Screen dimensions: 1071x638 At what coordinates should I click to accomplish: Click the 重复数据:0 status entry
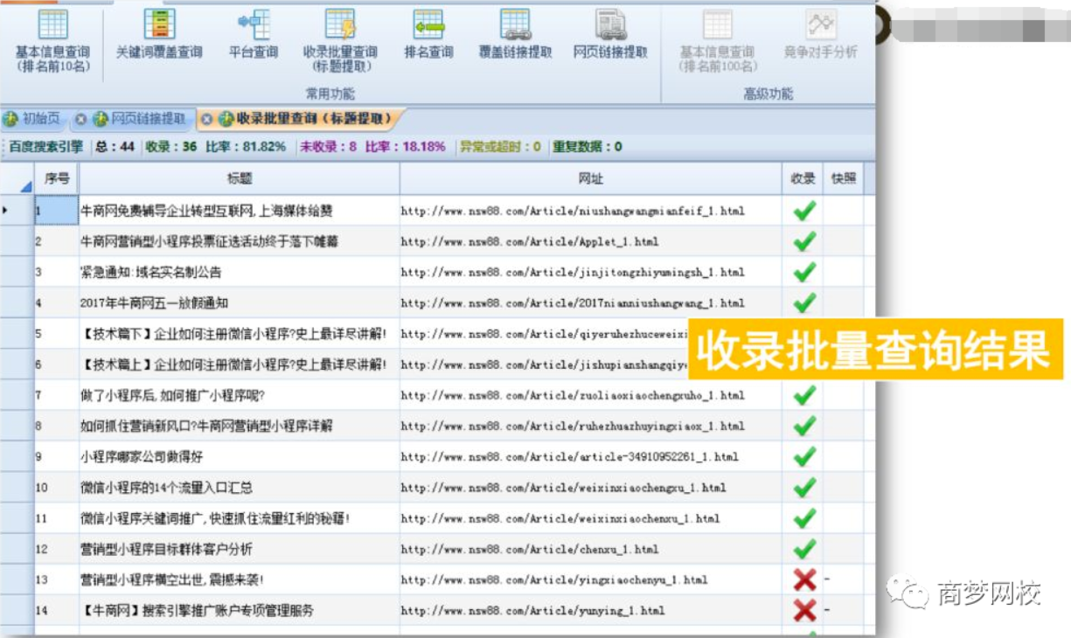pos(588,147)
